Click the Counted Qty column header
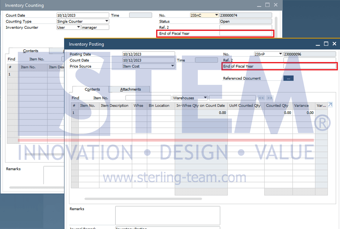The image size is (340, 229). coord(278,106)
